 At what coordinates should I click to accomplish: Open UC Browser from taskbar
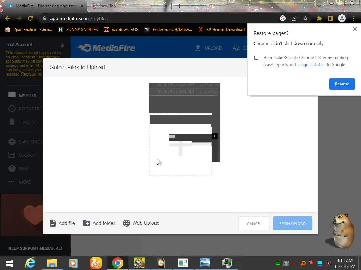pyautogui.click(x=96, y=263)
